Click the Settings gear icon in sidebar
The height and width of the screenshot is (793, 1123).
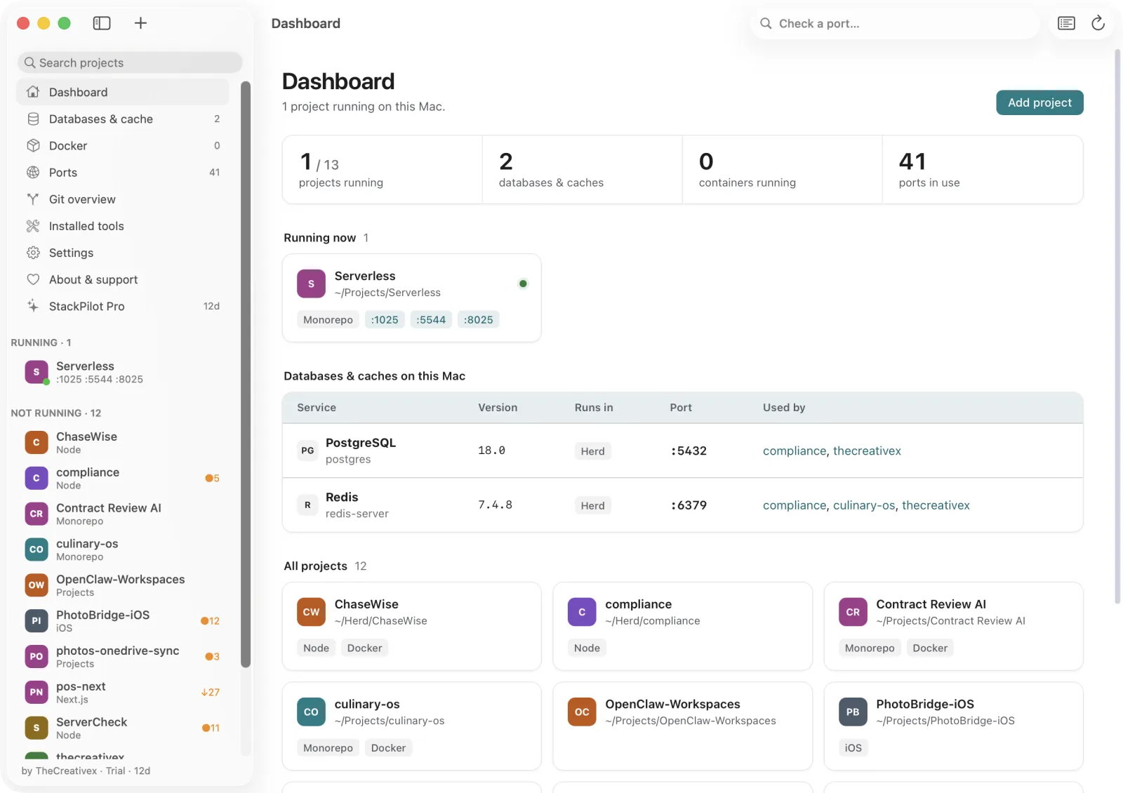33,253
